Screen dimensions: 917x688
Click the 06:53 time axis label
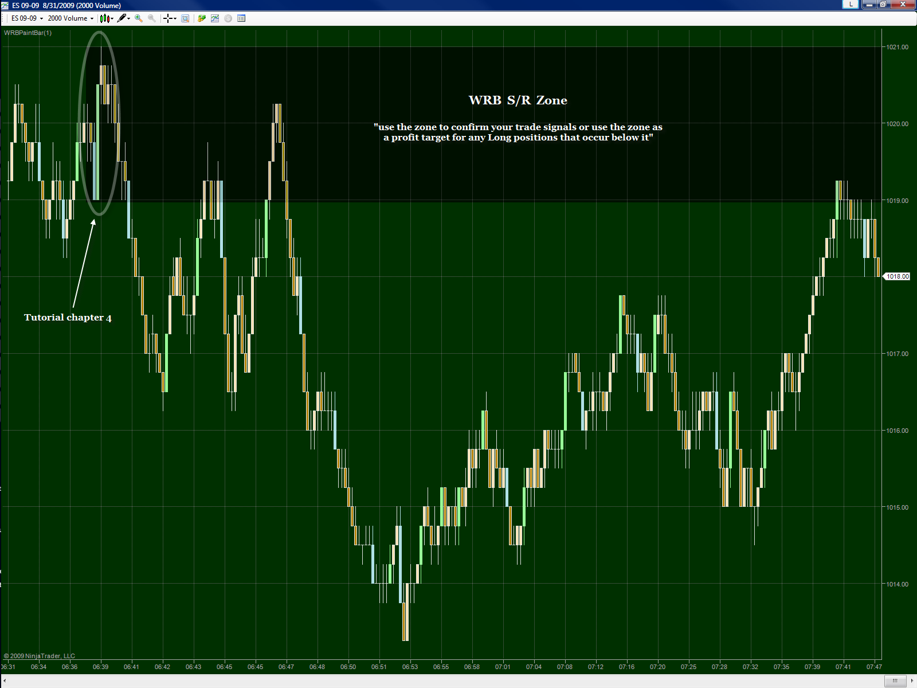[410, 667]
